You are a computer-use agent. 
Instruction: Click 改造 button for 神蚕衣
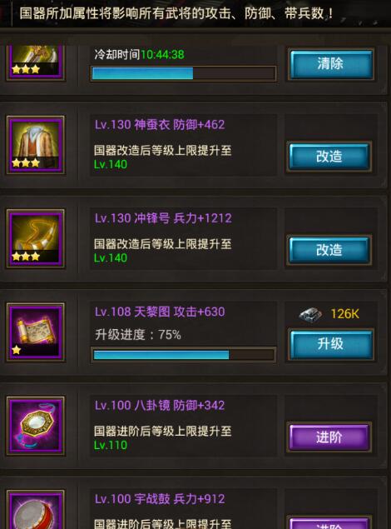point(329,157)
